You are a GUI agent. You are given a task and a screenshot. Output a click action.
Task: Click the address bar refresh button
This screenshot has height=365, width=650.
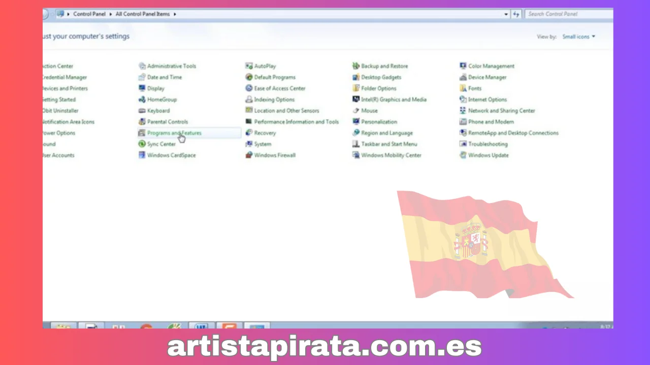tap(516, 14)
